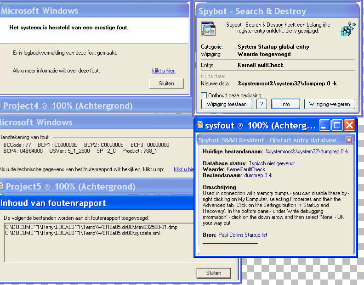Click the 'SP : 2_0' value
Screen dimensions: 364x285
click(x=106, y=151)
